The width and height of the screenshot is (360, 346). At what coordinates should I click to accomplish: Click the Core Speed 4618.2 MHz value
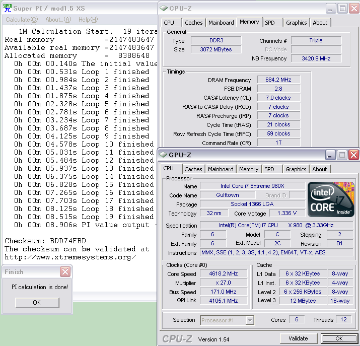[224, 273]
